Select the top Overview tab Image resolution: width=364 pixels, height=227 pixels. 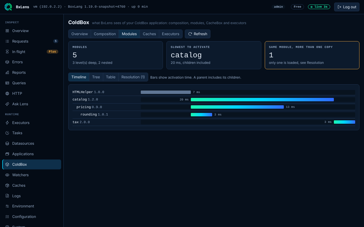[x=80, y=34]
